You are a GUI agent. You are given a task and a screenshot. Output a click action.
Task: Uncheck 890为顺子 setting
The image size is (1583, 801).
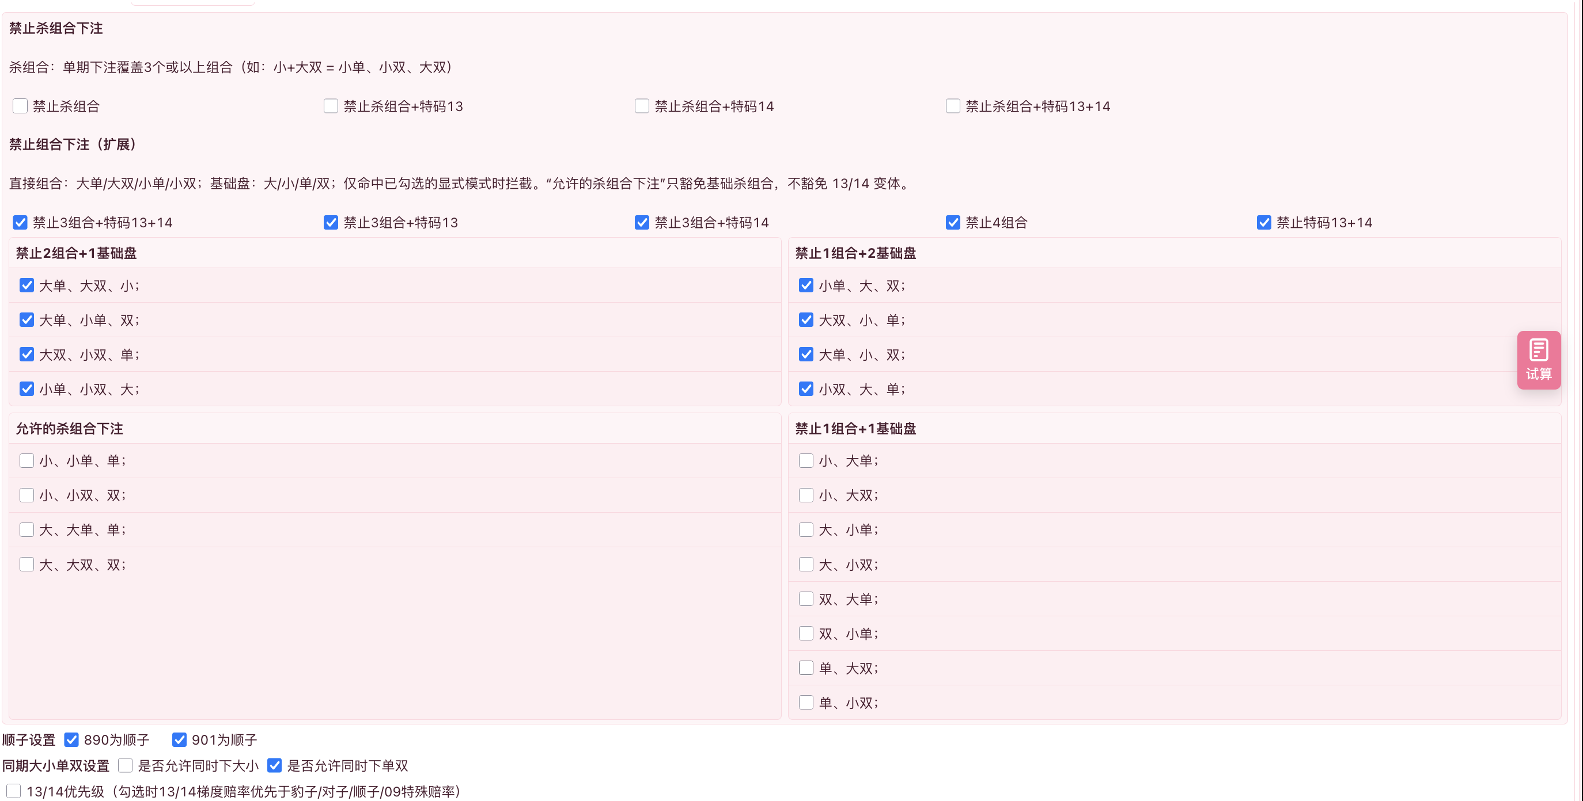[x=71, y=739]
